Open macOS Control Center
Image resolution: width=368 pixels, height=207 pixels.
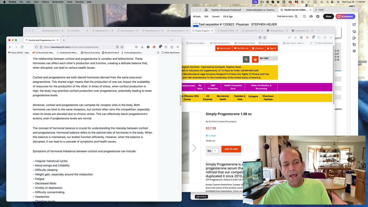point(333,2)
